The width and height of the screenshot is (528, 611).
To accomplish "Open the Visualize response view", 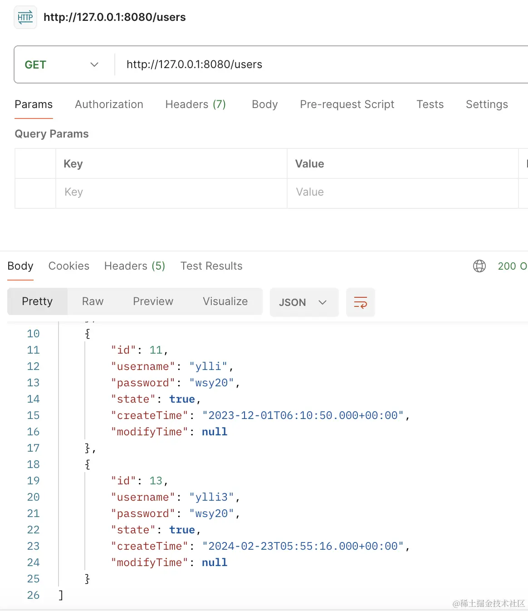I will tap(225, 301).
